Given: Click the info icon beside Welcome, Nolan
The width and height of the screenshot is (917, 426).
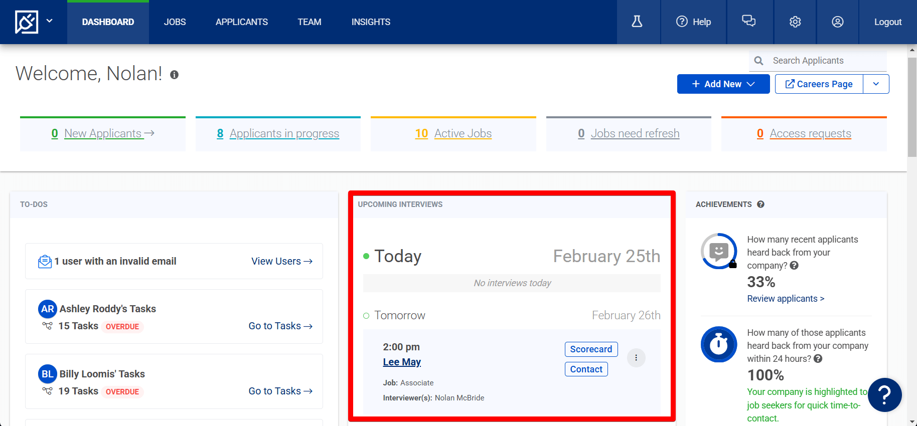Looking at the screenshot, I should tap(174, 75).
